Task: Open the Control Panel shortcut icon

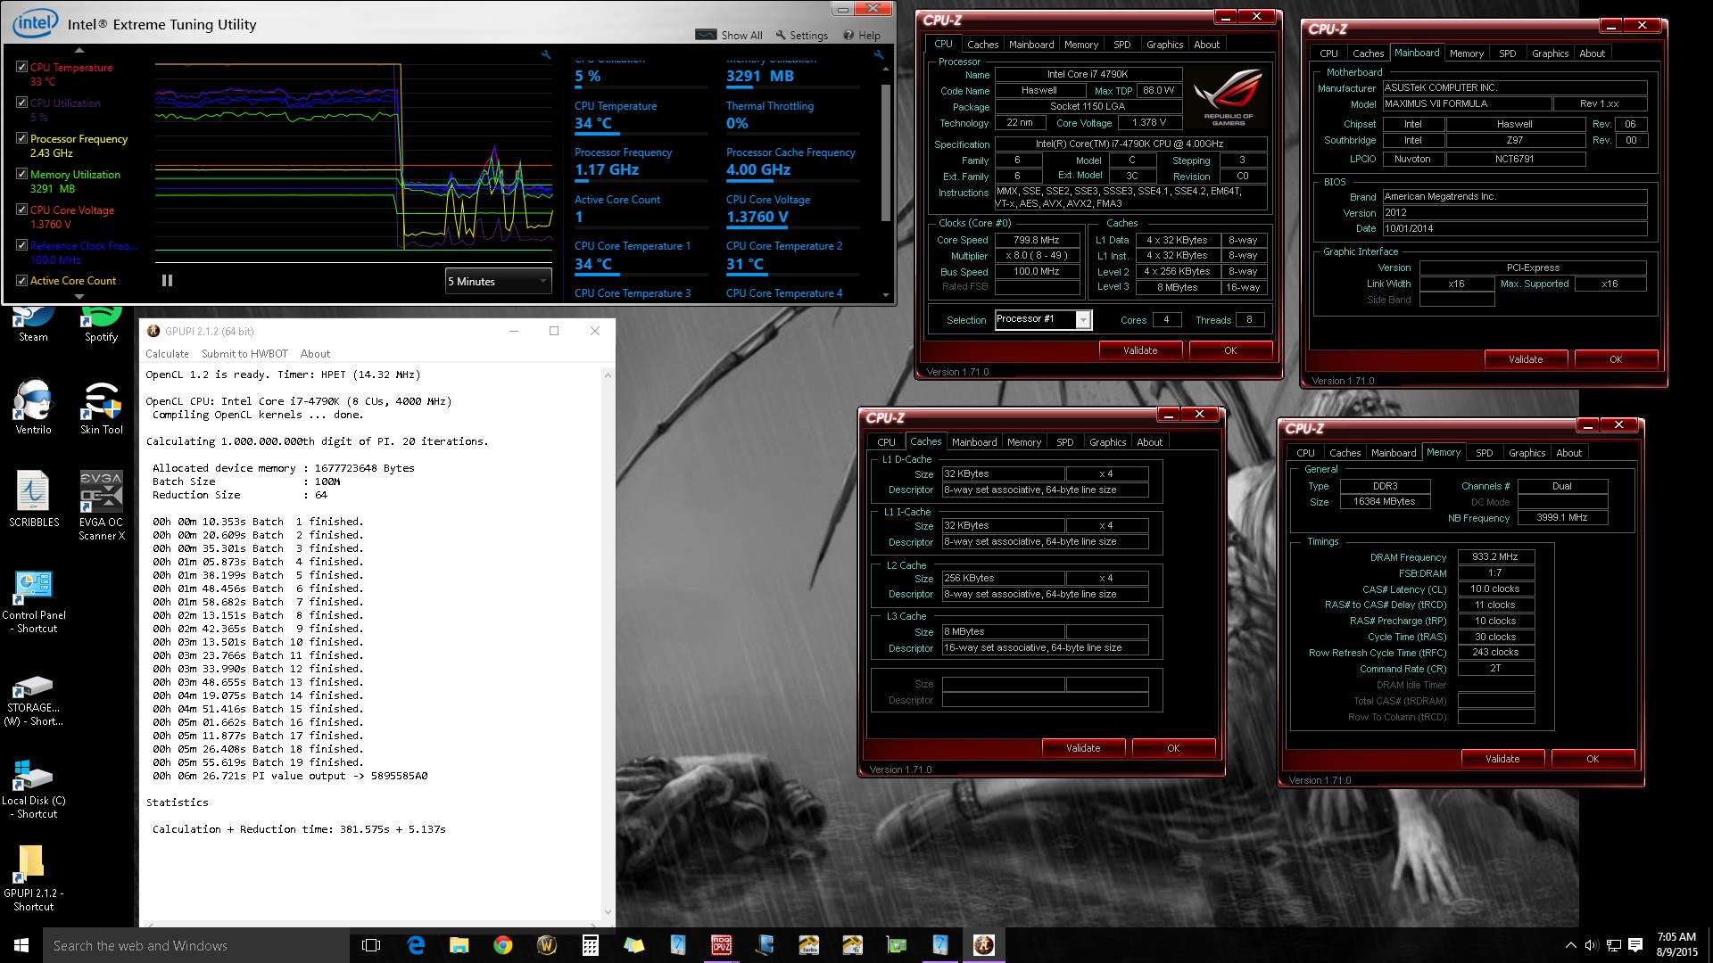Action: tap(33, 602)
